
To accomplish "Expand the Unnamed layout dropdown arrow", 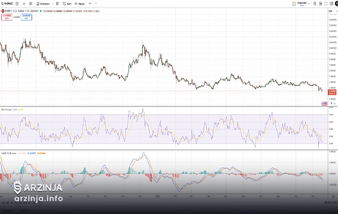I will [309, 3].
